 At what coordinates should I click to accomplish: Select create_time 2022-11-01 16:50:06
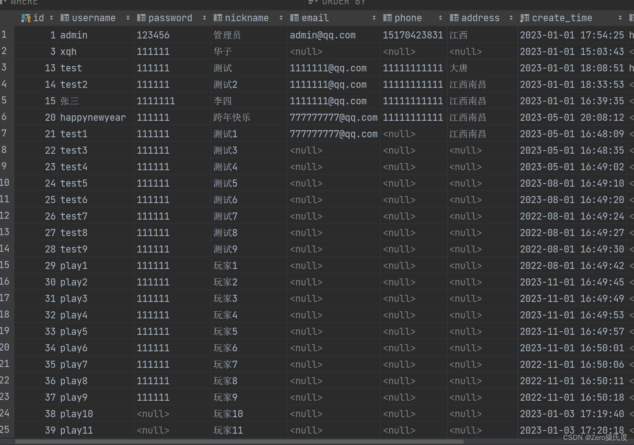[x=572, y=365]
